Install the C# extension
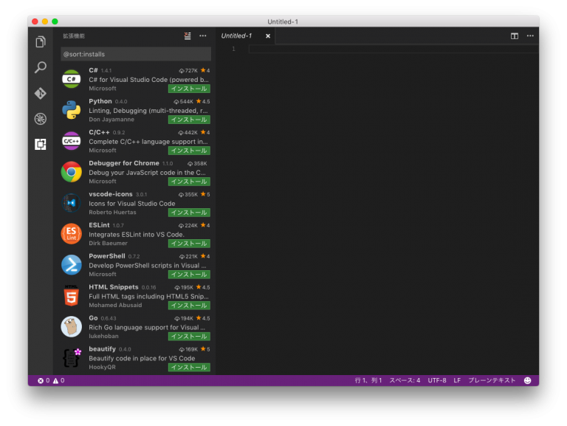 [189, 89]
